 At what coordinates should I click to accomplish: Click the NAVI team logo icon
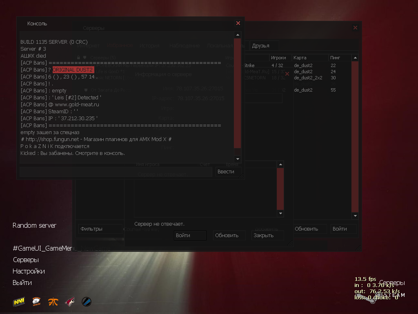click(19, 302)
